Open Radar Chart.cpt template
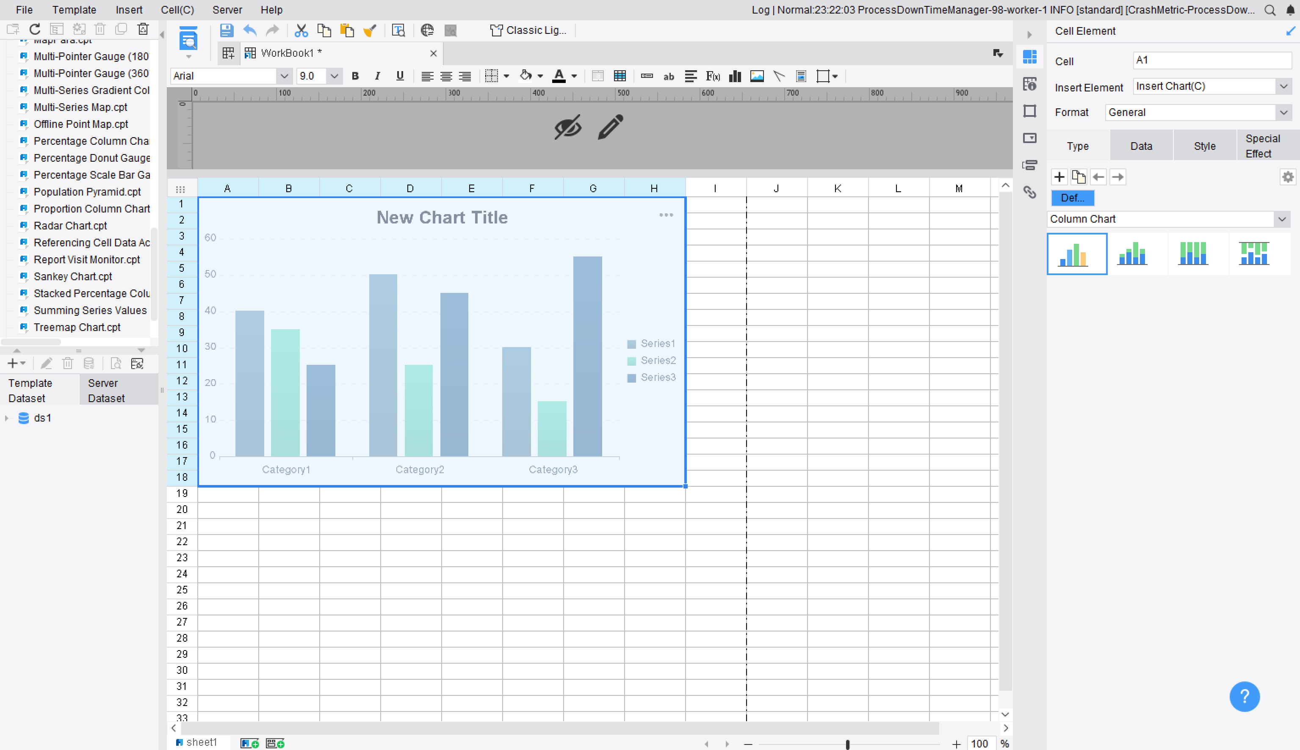The image size is (1300, 750). [70, 226]
